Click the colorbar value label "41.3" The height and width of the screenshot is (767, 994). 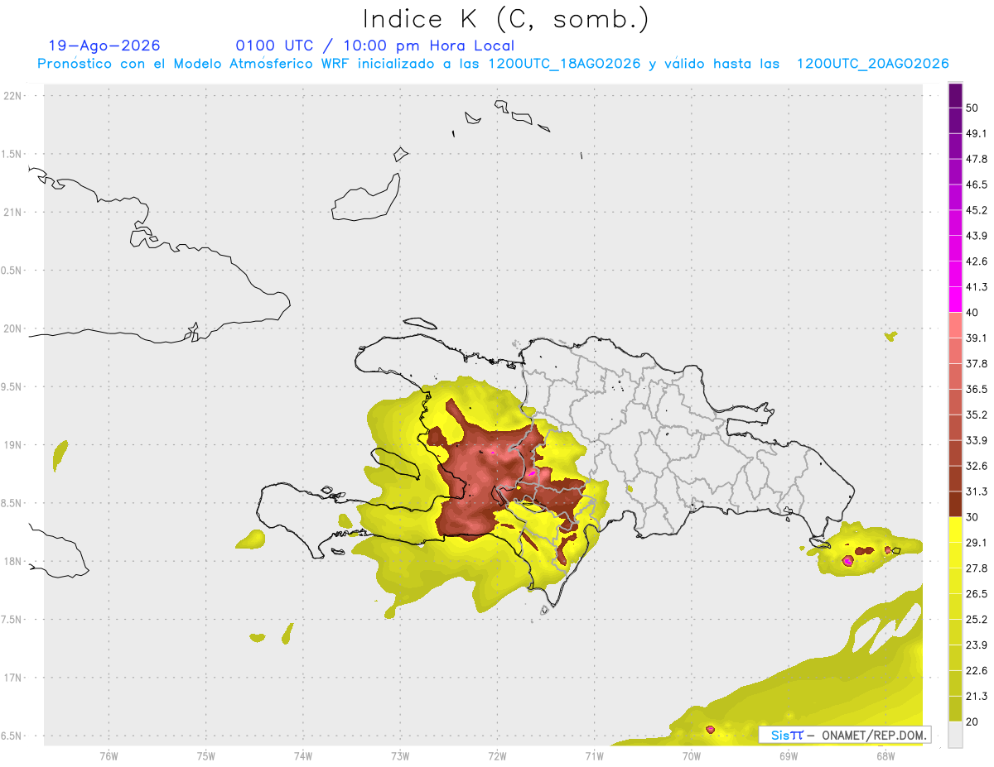pyautogui.click(x=977, y=287)
